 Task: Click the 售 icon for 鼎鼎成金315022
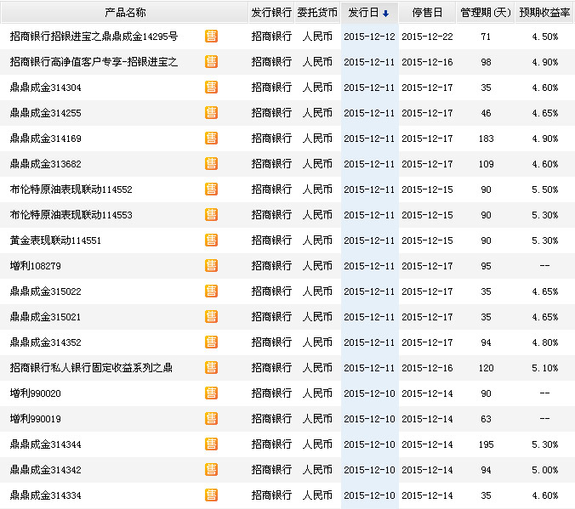point(211,291)
